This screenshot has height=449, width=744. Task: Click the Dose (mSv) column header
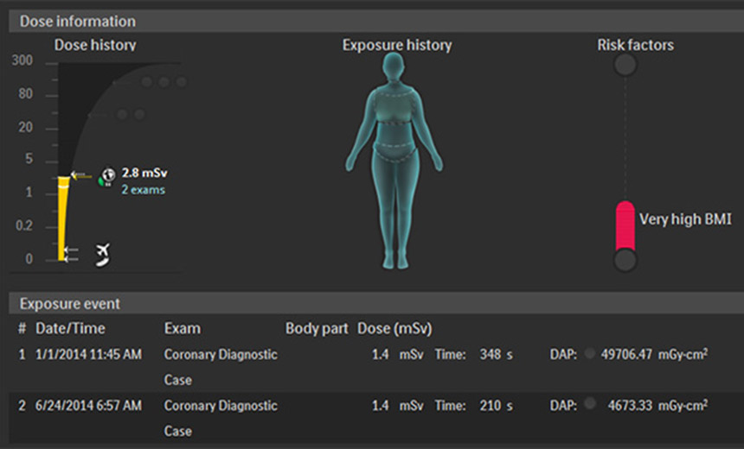coord(394,329)
